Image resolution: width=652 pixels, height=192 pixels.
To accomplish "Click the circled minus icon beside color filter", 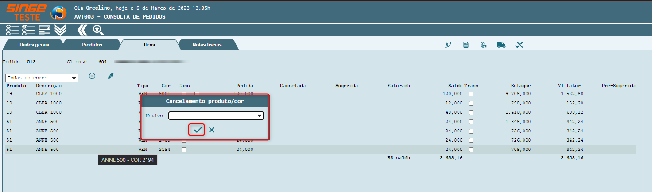I will tap(92, 76).
